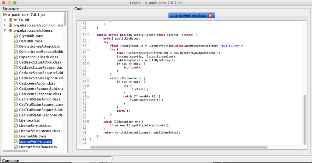
Task: Click the GetLicenseResponse.class file icon
Action: tap(16, 94)
